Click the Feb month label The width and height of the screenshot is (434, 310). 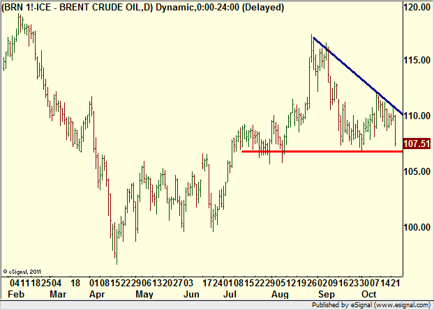[x=16, y=294]
